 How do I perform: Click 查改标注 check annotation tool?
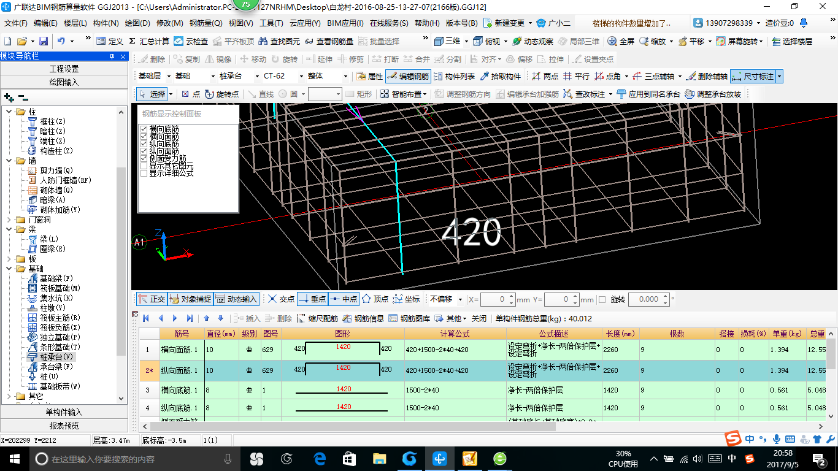pyautogui.click(x=588, y=94)
